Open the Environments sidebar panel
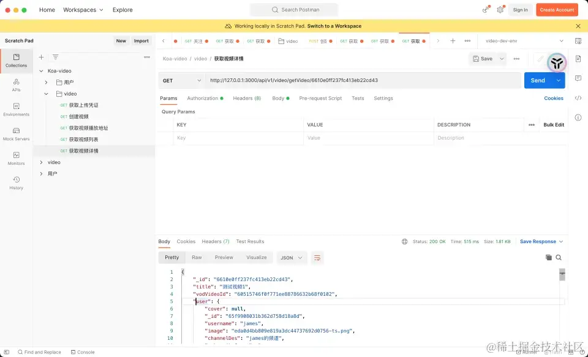The image size is (588, 357). (16, 110)
